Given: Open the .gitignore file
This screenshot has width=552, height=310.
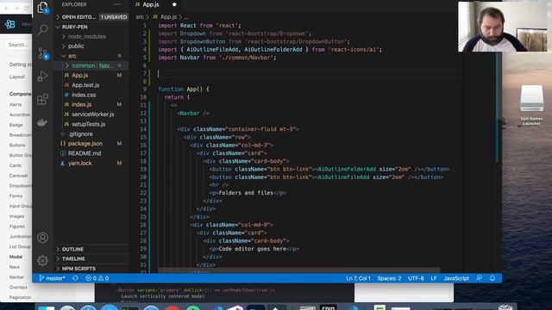Looking at the screenshot, I should coord(92,134).
